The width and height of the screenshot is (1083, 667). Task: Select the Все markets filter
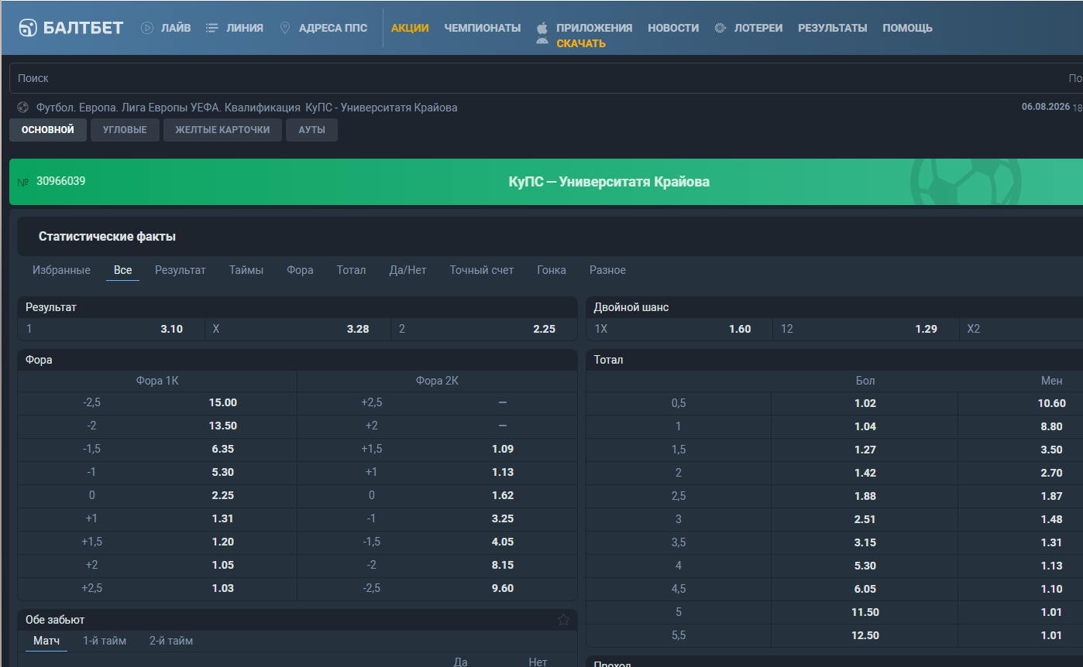122,270
